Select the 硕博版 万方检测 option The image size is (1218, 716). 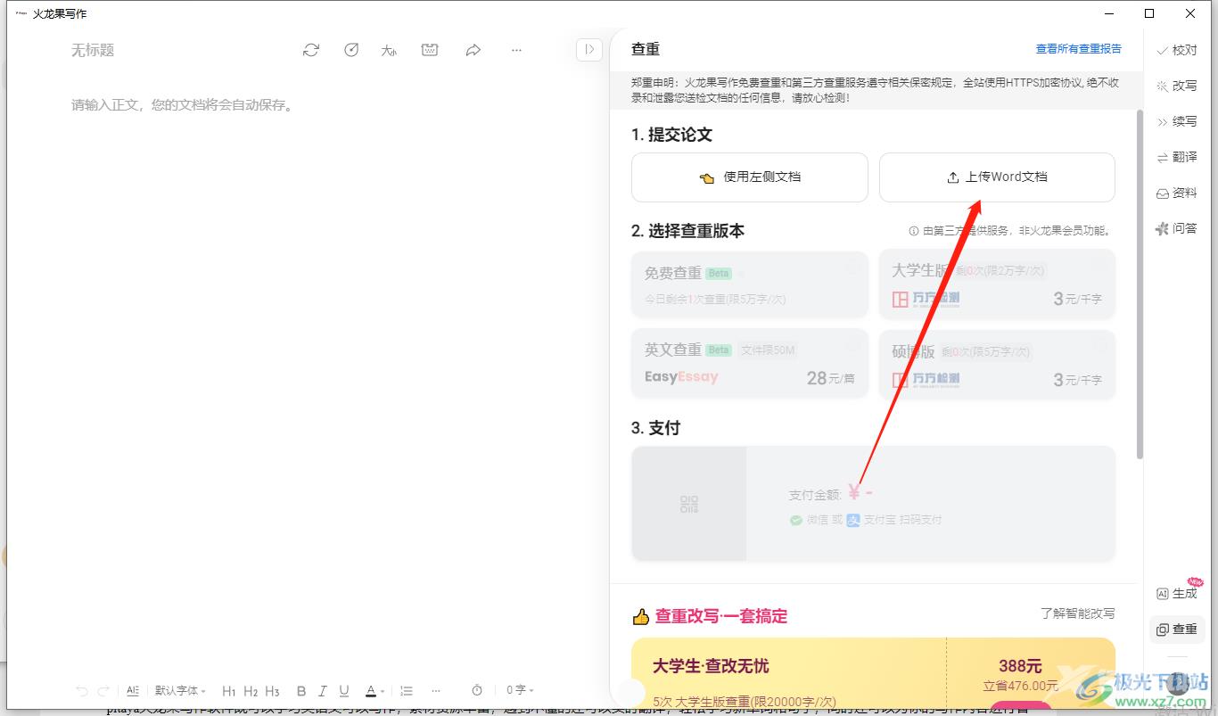click(997, 363)
